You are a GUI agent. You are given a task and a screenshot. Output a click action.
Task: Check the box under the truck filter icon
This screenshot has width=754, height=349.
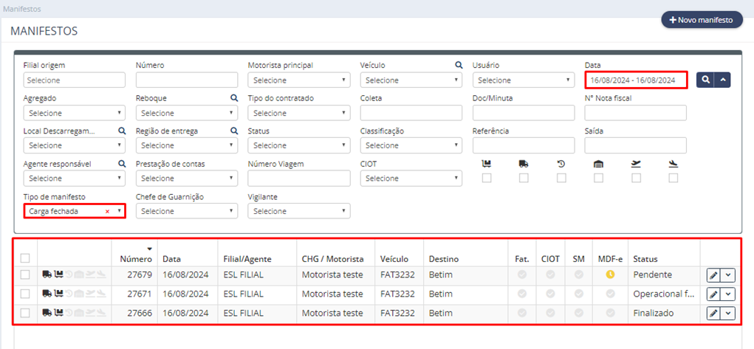[x=524, y=179]
